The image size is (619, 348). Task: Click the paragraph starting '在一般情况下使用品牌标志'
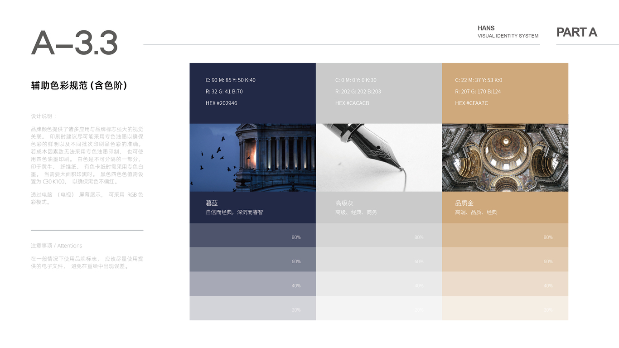[x=87, y=263]
